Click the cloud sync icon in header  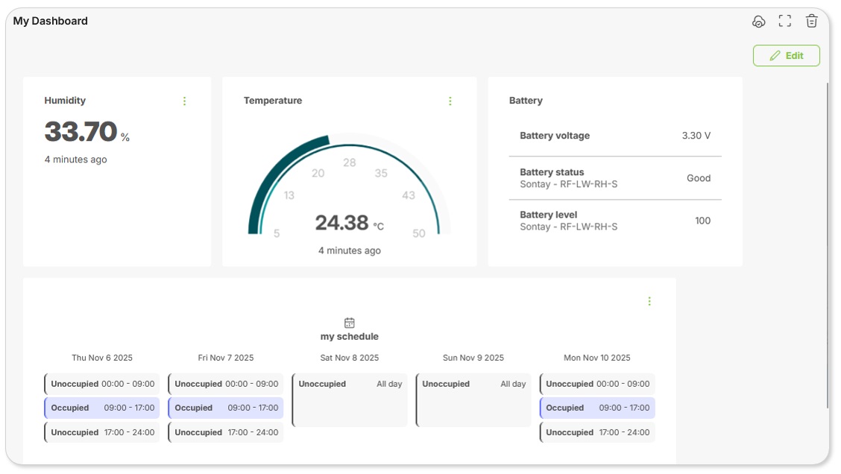point(758,22)
